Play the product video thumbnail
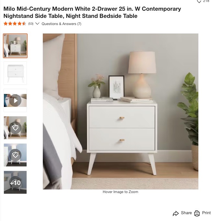Screen dimensions: 212x221 (15, 100)
